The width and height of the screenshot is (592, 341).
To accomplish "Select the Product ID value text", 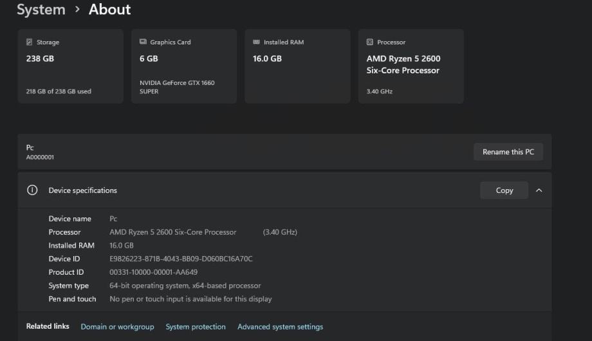I will (x=153, y=272).
